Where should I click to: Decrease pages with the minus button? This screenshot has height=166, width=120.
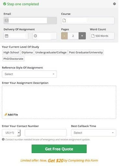64,36
